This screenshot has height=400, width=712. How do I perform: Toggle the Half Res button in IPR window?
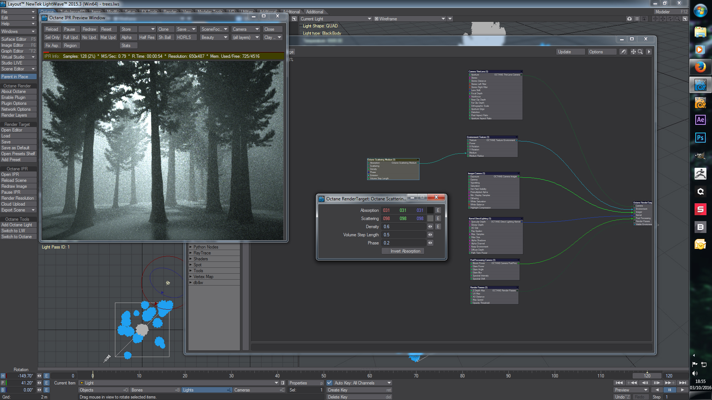146,37
